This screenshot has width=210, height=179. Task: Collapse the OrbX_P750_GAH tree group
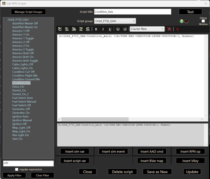tap(5, 20)
